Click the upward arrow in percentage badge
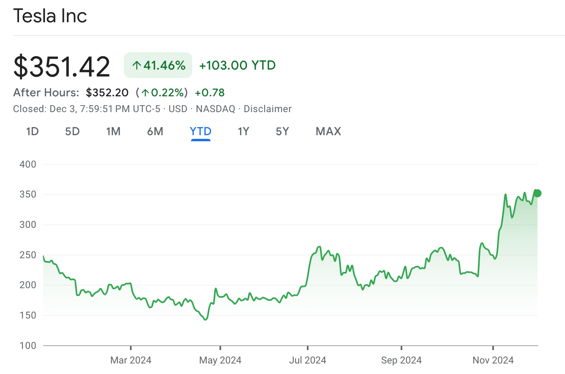Screen dimensions: 565x374 click(137, 65)
